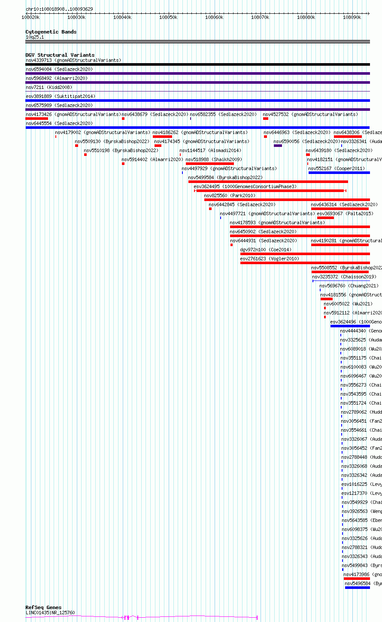
Task: Open nsv5968492 (Almarri2020) variant
Action: [x=57, y=78]
